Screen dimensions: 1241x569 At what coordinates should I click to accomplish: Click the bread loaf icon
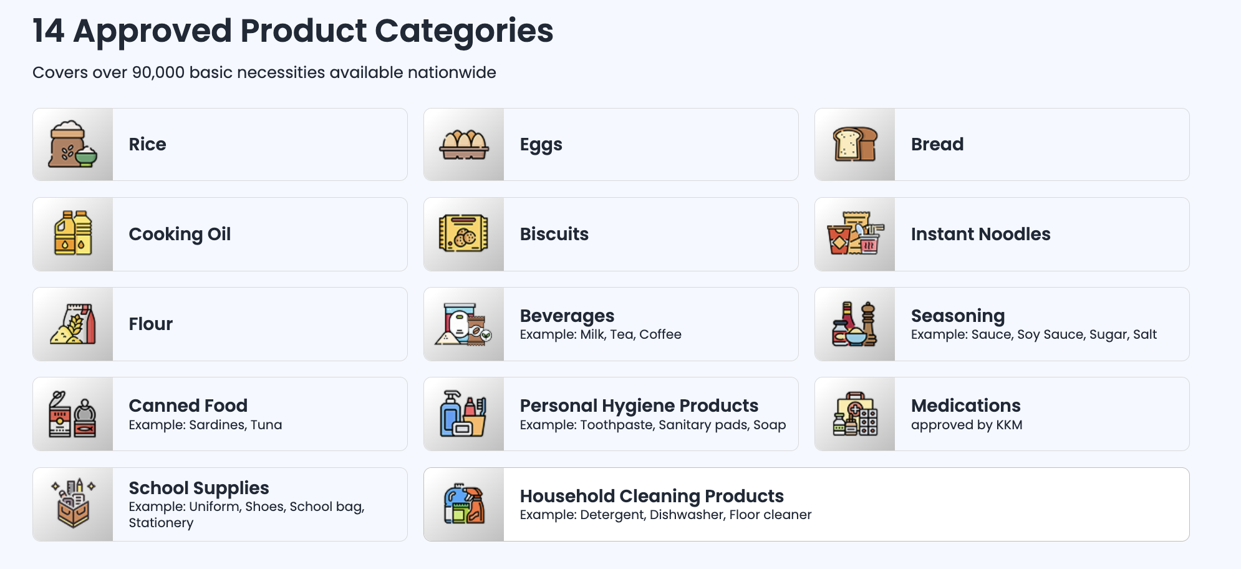coord(855,144)
